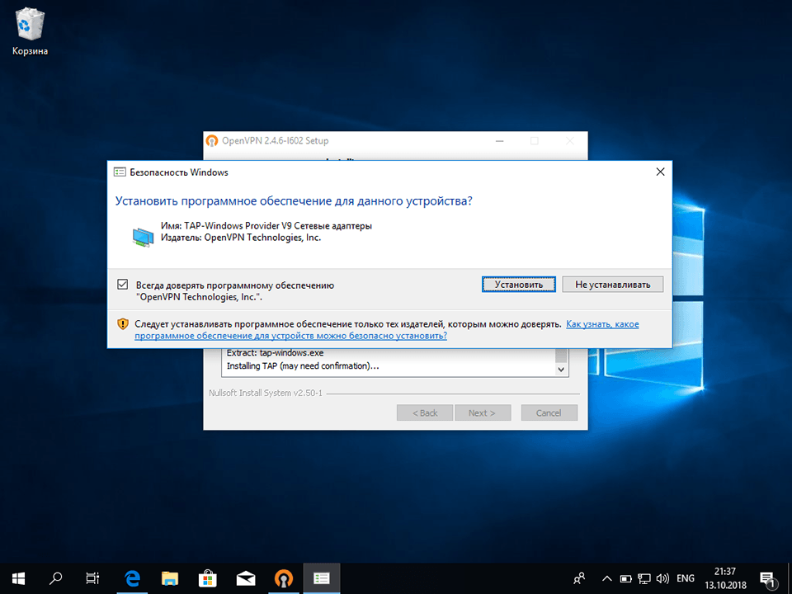This screenshot has height=594, width=792.
Task: Open the taskbar search icon
Action: [x=55, y=578]
